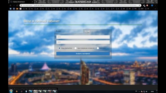Click the 'Выбрать сертификат' button
The height and width of the screenshot is (93, 166).
click(x=83, y=54)
